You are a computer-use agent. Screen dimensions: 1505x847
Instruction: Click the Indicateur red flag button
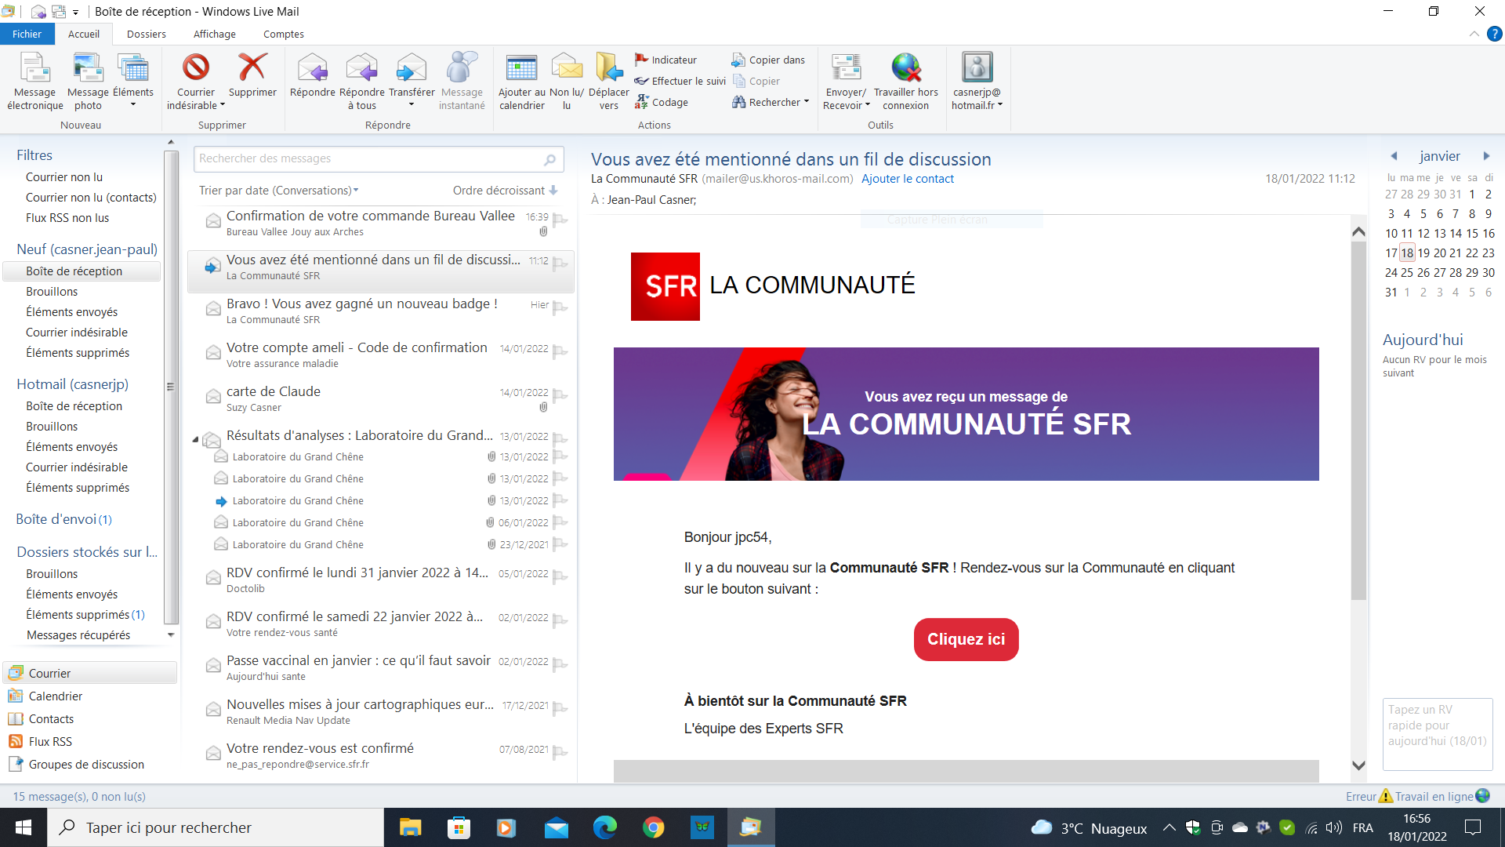point(666,60)
